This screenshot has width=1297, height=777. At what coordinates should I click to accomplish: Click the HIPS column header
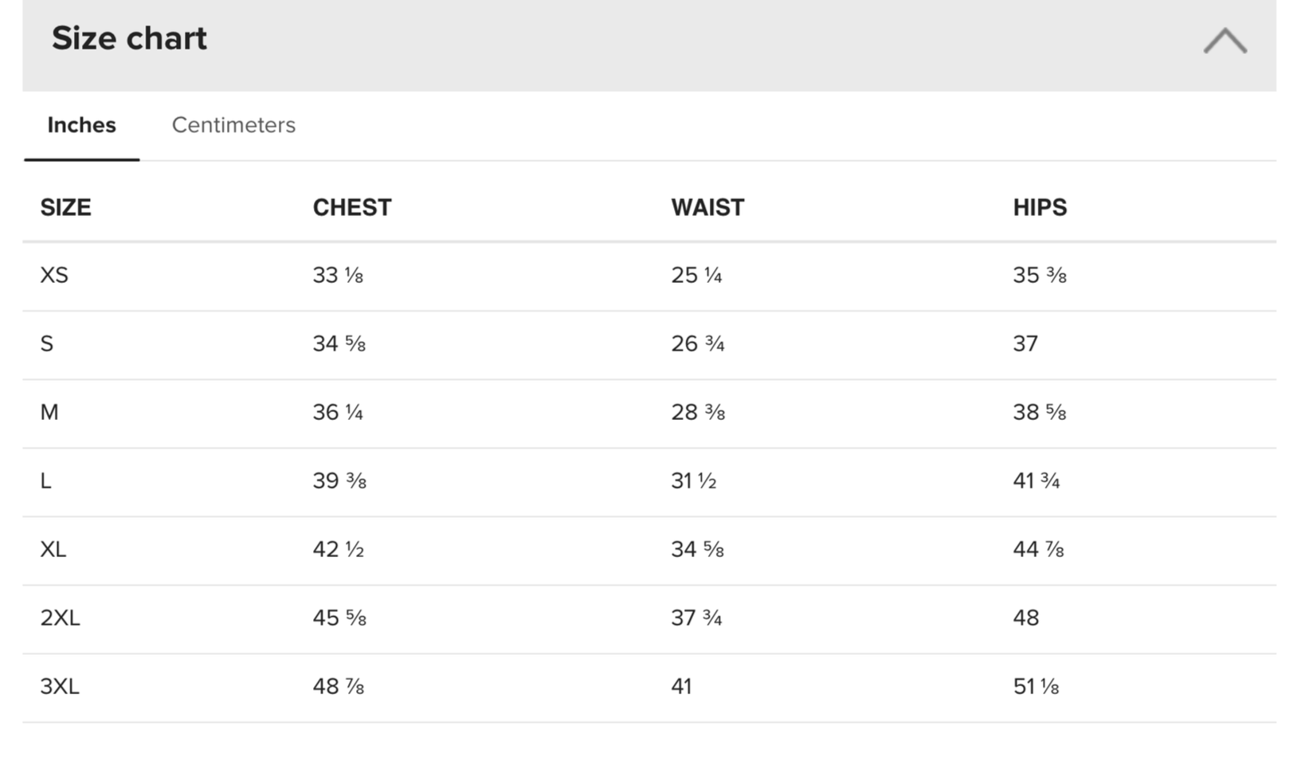[1040, 207]
